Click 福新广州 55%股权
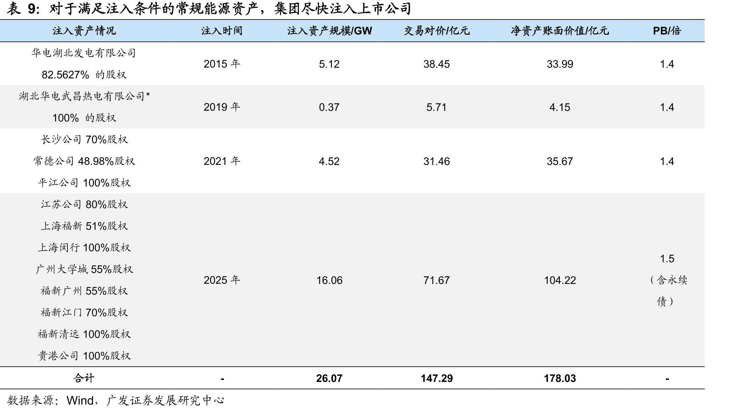 84,291
